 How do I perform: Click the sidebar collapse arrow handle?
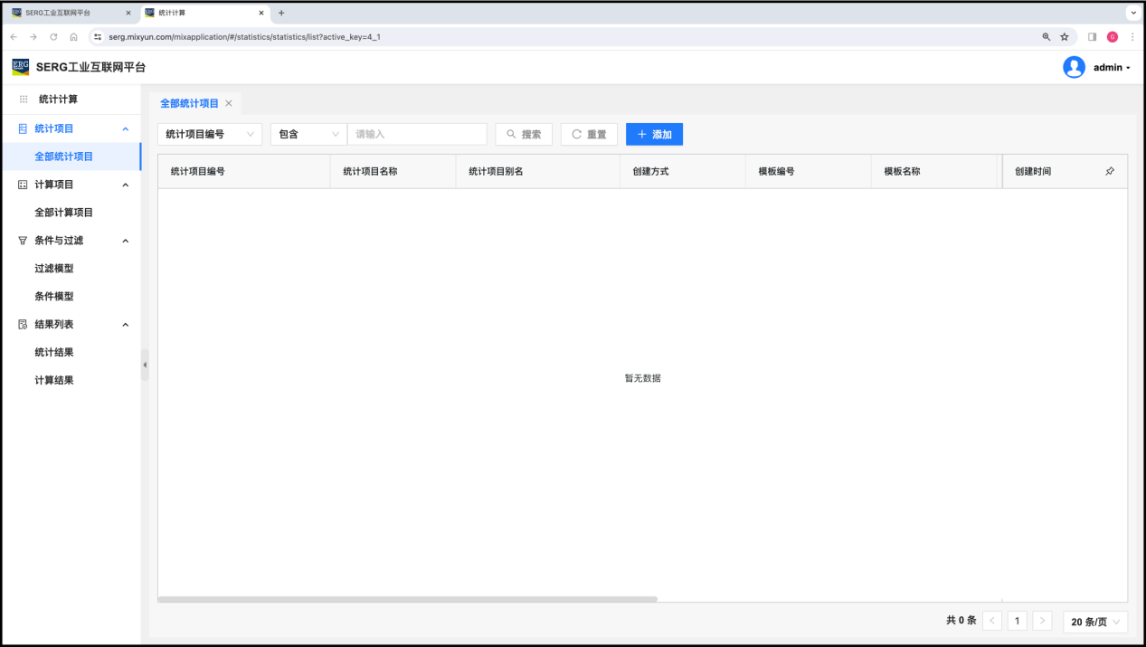[145, 365]
